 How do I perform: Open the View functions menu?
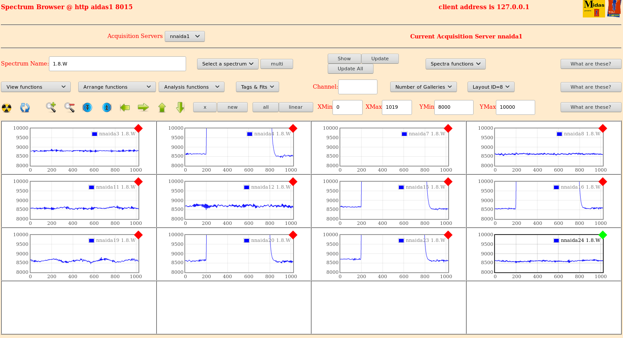coord(36,87)
